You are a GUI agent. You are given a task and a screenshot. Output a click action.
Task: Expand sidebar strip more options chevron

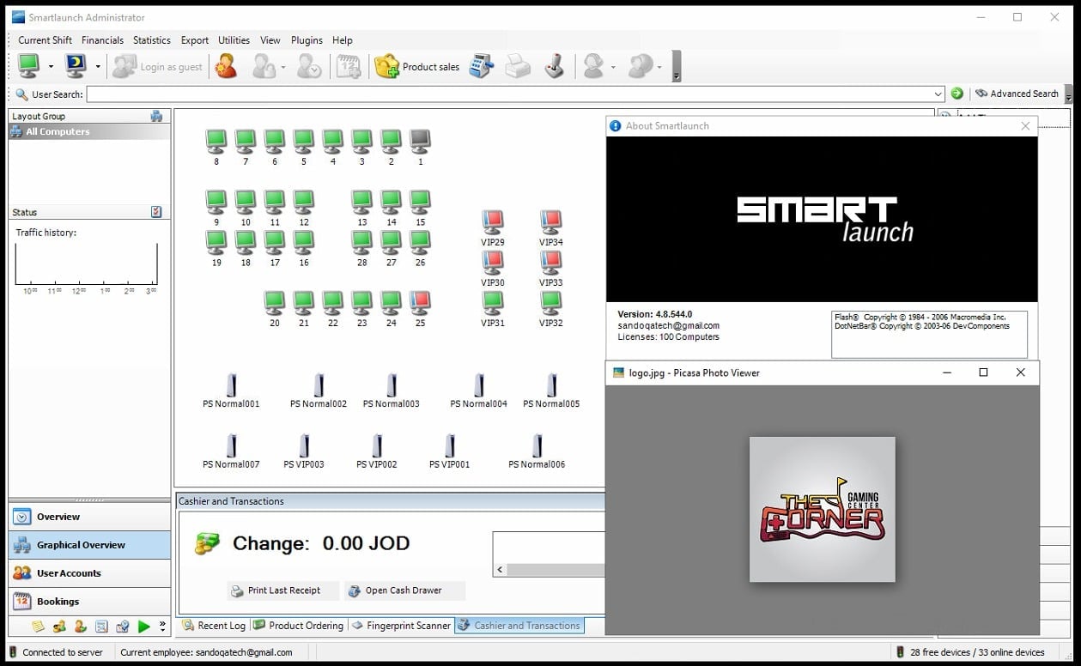(x=163, y=627)
